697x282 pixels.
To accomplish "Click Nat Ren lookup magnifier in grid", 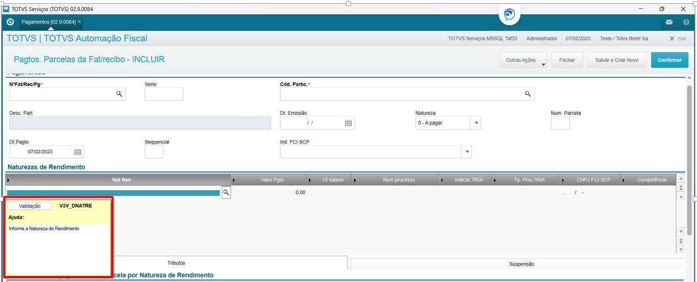I will [x=226, y=192].
